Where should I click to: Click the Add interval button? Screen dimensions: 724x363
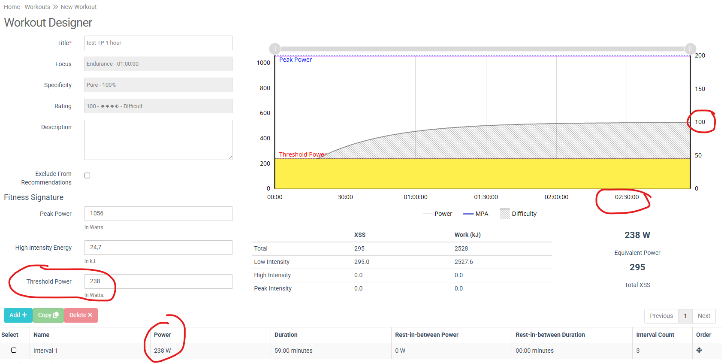coord(18,315)
